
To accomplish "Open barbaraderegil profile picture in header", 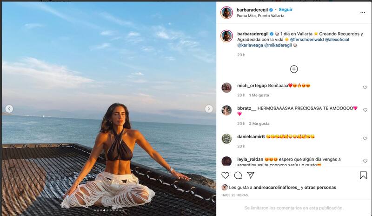I will (x=226, y=13).
